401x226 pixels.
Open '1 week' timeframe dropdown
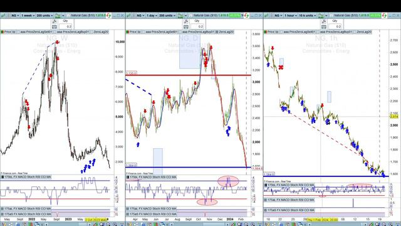click(28, 16)
